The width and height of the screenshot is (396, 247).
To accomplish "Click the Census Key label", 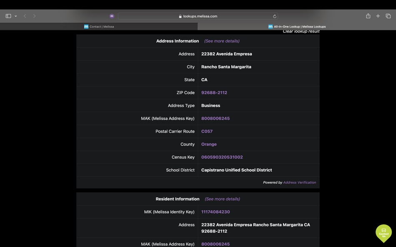I will pyautogui.click(x=183, y=157).
